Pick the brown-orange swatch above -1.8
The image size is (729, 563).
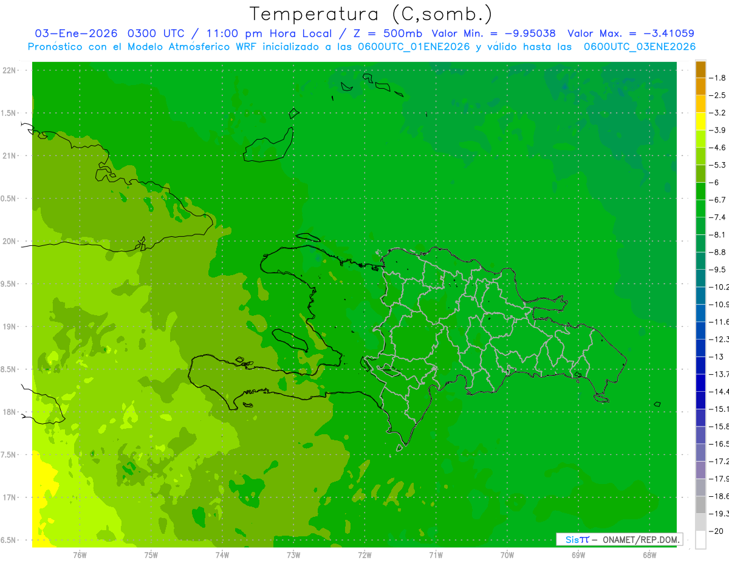700,69
